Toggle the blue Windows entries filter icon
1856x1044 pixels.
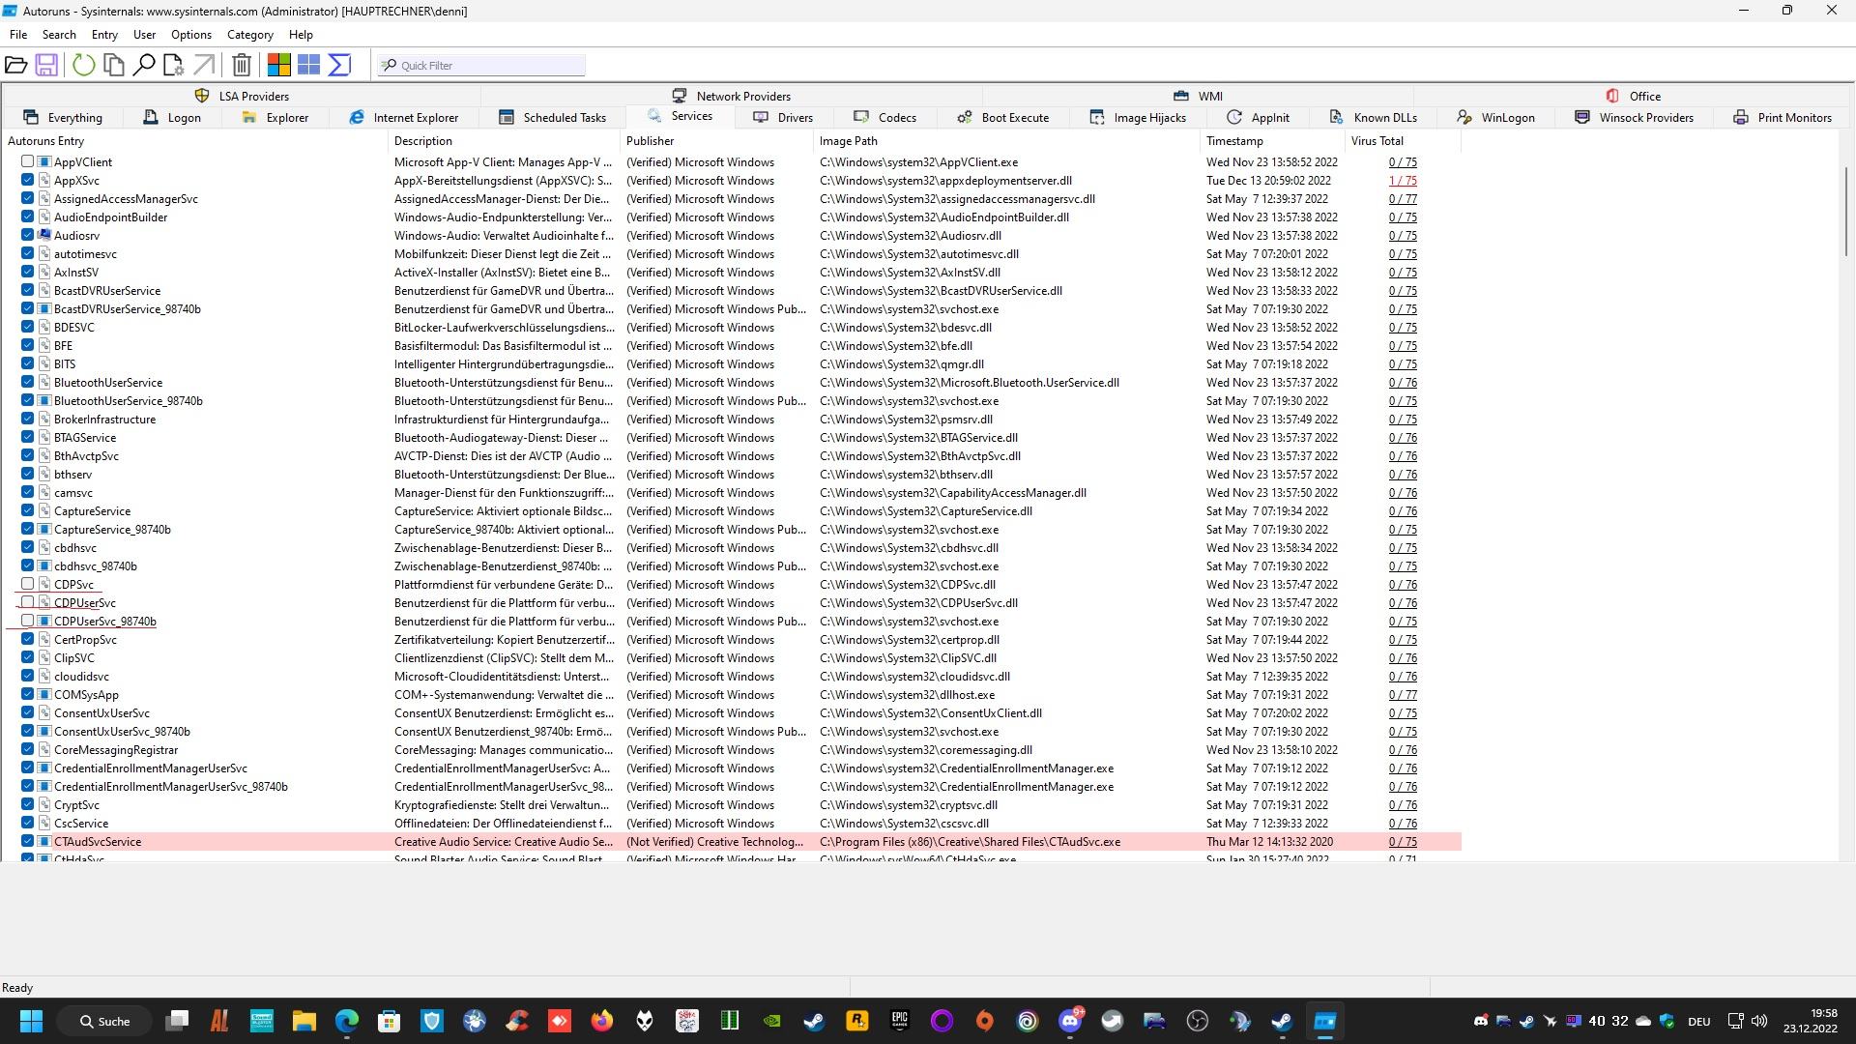click(309, 65)
